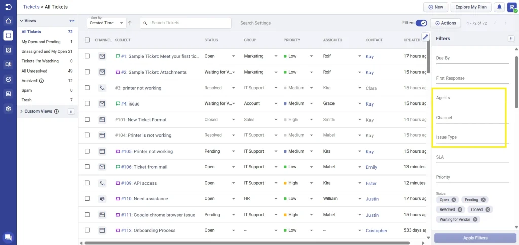Open the Tasks checkmark icon in sidebar
The width and height of the screenshot is (519, 245).
coord(8,80)
